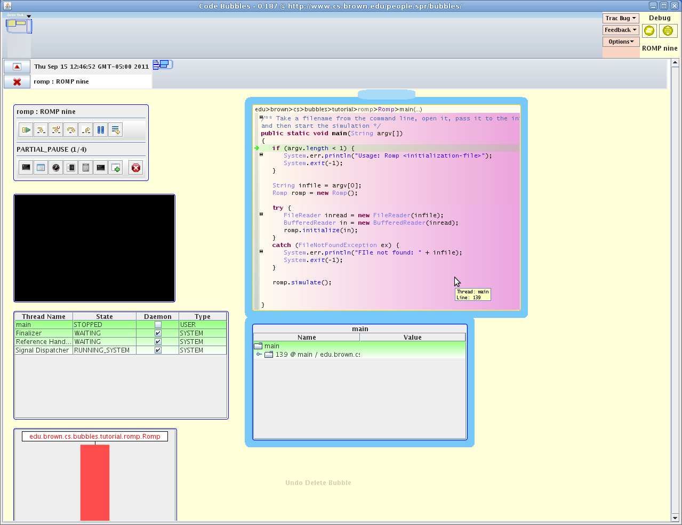Sort by Daemon column header
682x525 pixels.
pos(158,316)
